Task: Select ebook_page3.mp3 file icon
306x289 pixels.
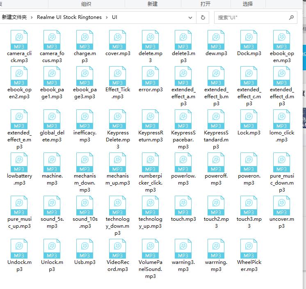Action: [84, 76]
